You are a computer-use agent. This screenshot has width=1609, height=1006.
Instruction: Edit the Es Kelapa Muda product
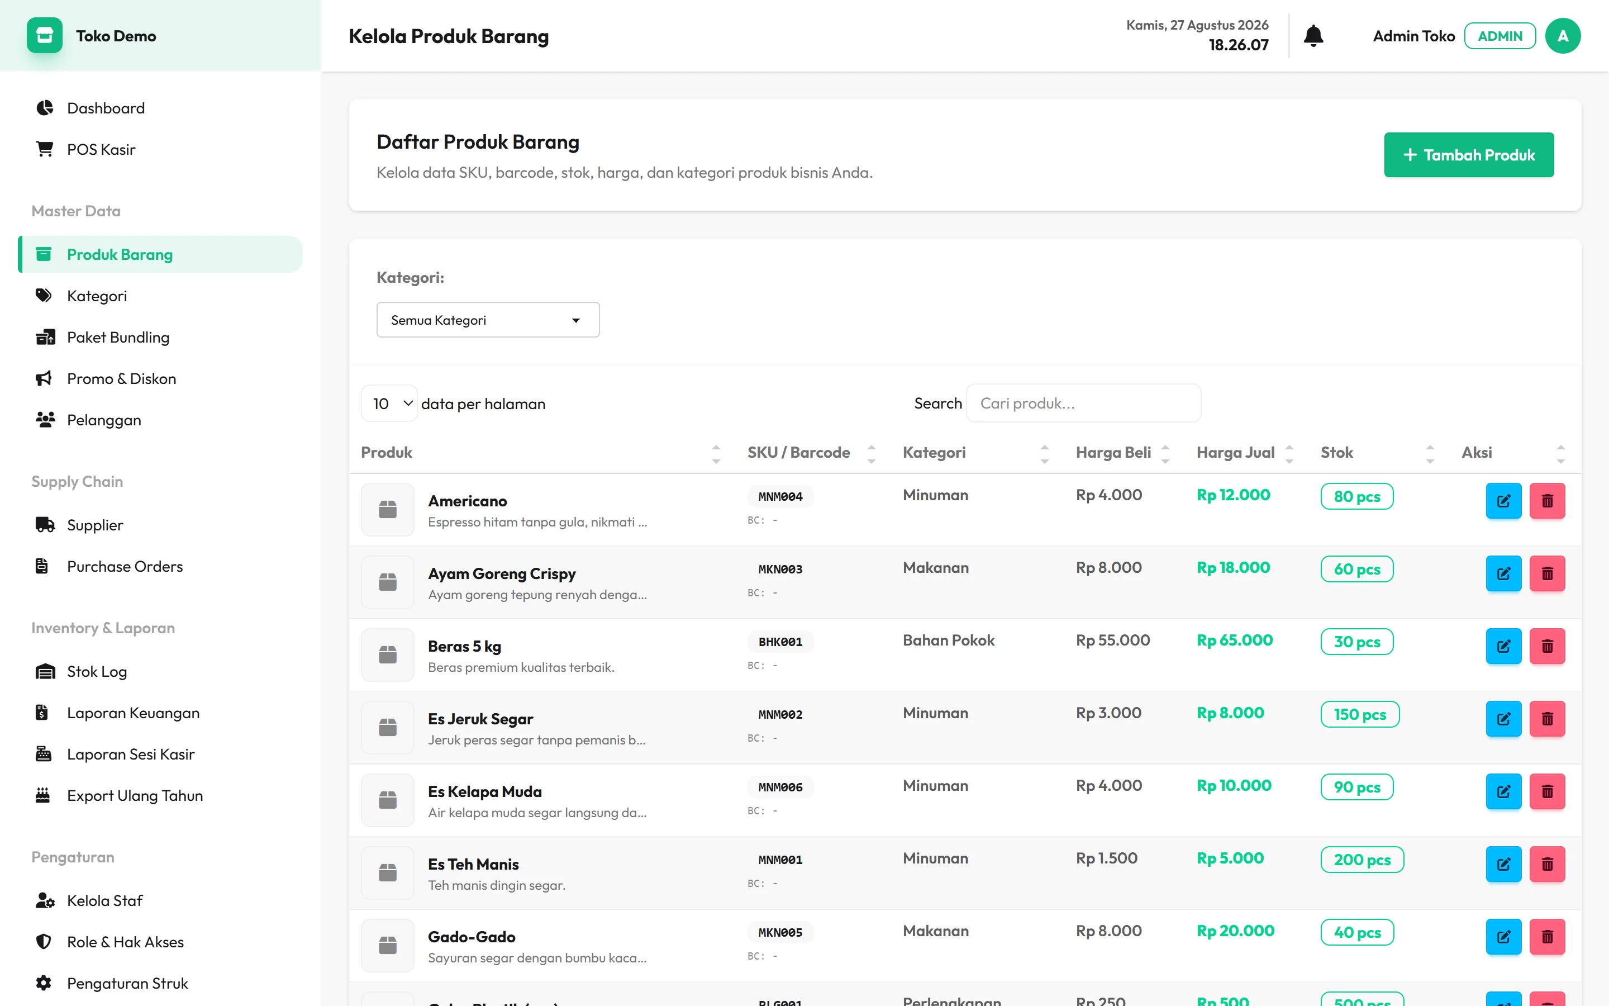point(1503,792)
